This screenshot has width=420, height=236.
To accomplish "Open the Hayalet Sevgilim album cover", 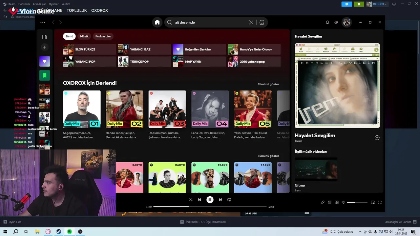I will (x=337, y=86).
